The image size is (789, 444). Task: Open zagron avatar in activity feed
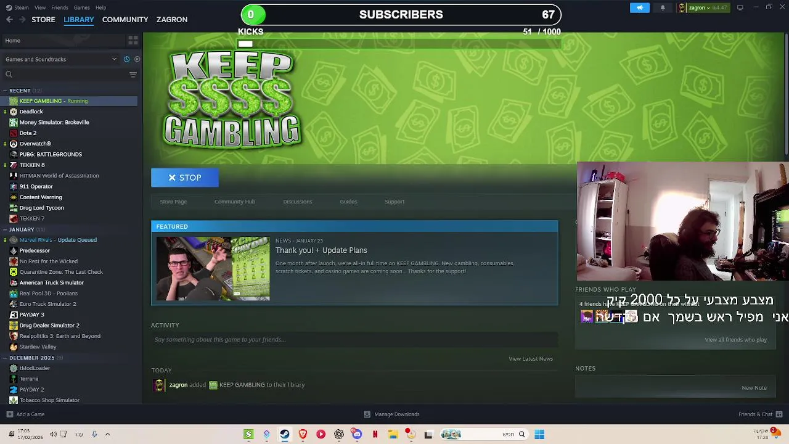pos(159,385)
